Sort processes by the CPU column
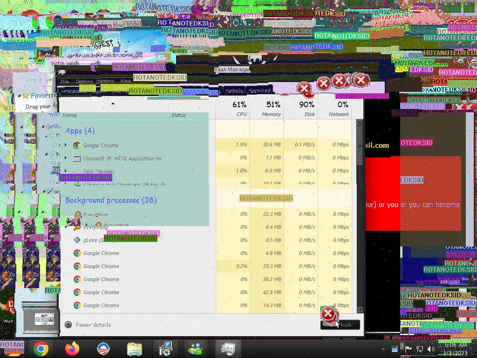 [233, 108]
